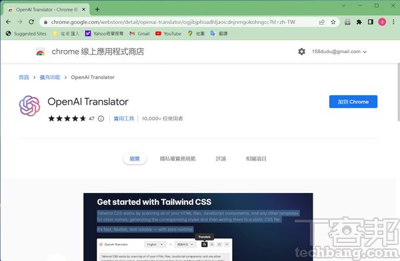
Task: Open the 實用工具 category link
Action: 124,119
